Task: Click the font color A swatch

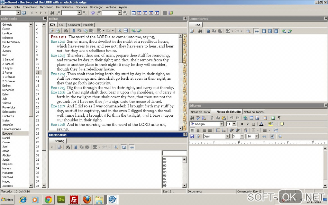Action: 261,124
